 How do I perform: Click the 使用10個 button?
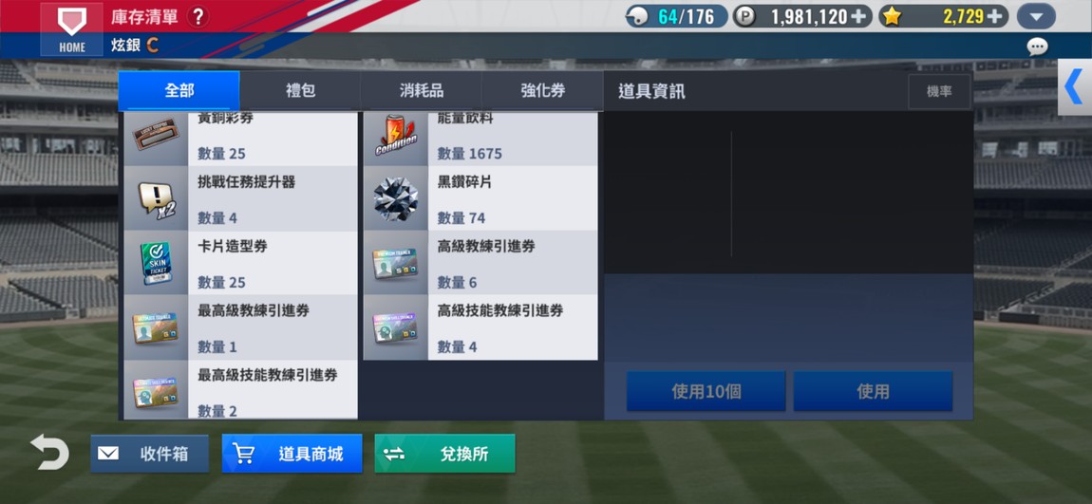(x=706, y=391)
